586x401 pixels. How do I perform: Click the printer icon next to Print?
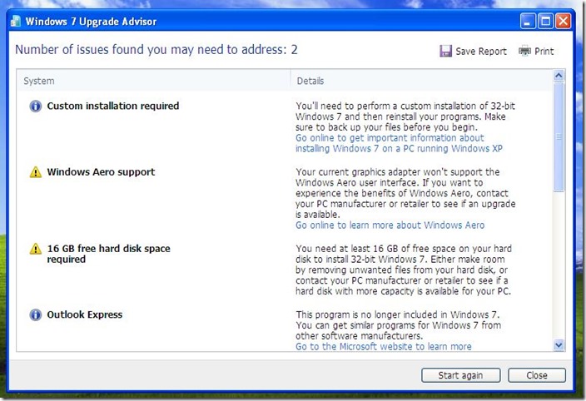524,51
